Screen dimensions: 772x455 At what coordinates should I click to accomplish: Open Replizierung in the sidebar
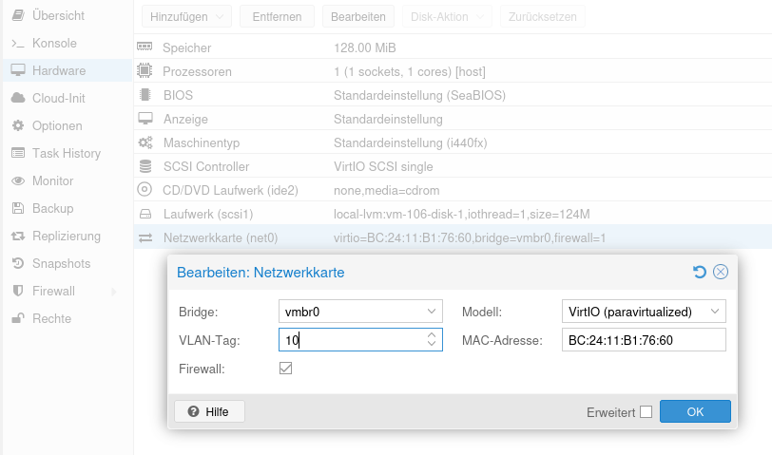(x=66, y=236)
